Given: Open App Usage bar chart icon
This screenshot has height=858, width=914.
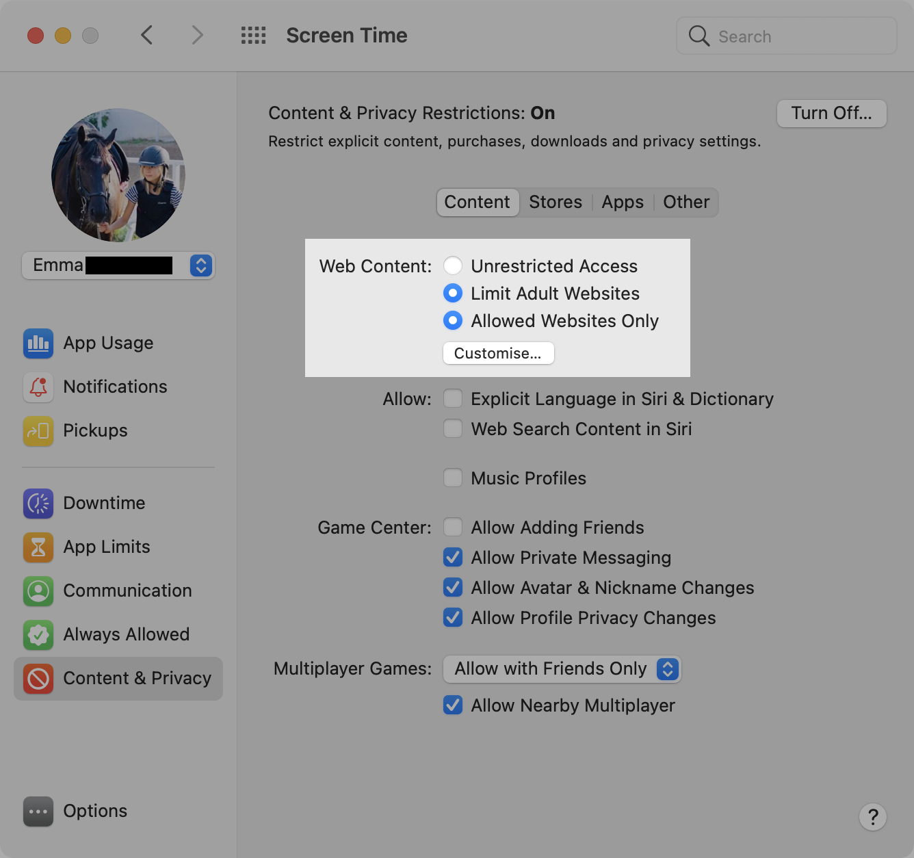Looking at the screenshot, I should point(38,343).
